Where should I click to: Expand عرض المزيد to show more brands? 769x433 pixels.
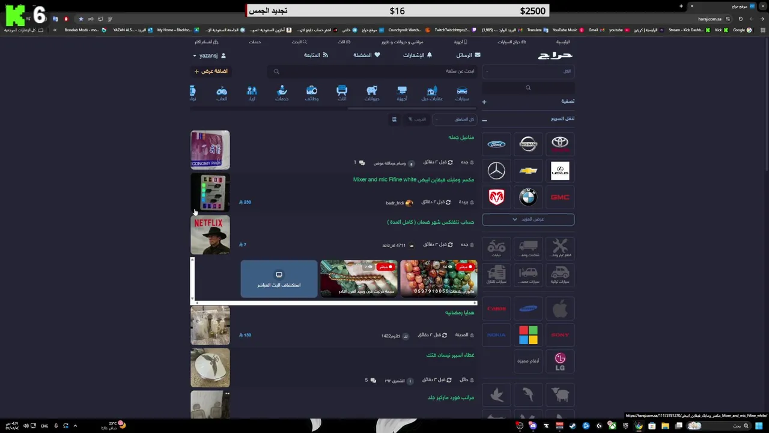point(528,220)
